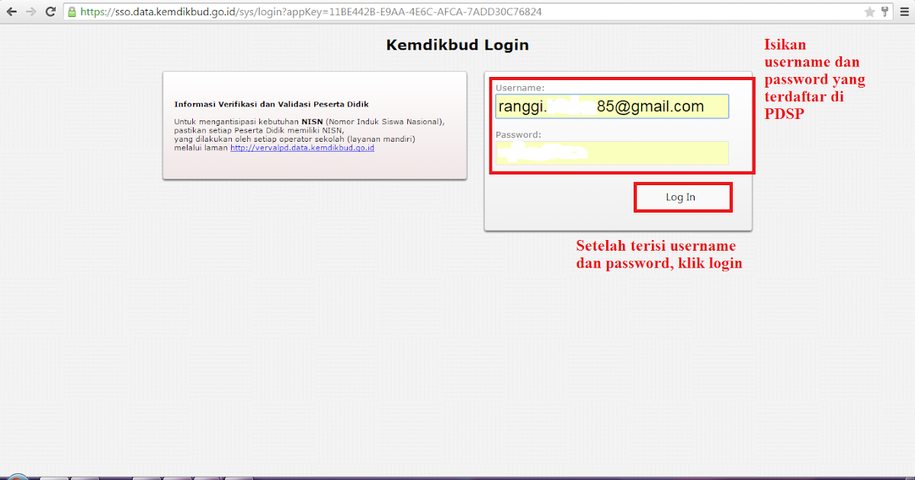Click the Username: label

(520, 88)
